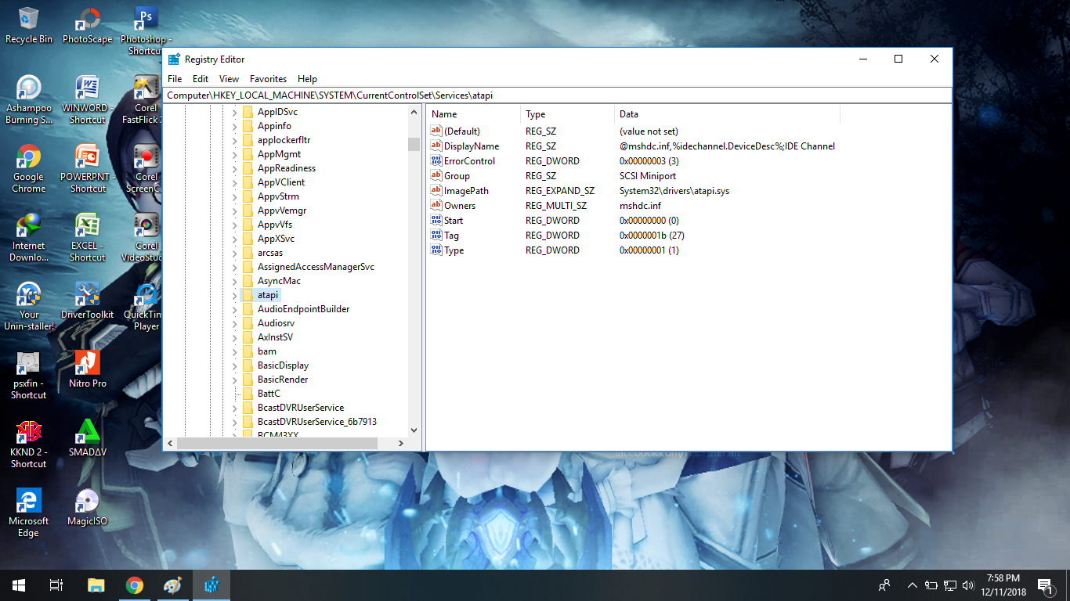Select the ab string icon beside DisplayName

click(436, 146)
